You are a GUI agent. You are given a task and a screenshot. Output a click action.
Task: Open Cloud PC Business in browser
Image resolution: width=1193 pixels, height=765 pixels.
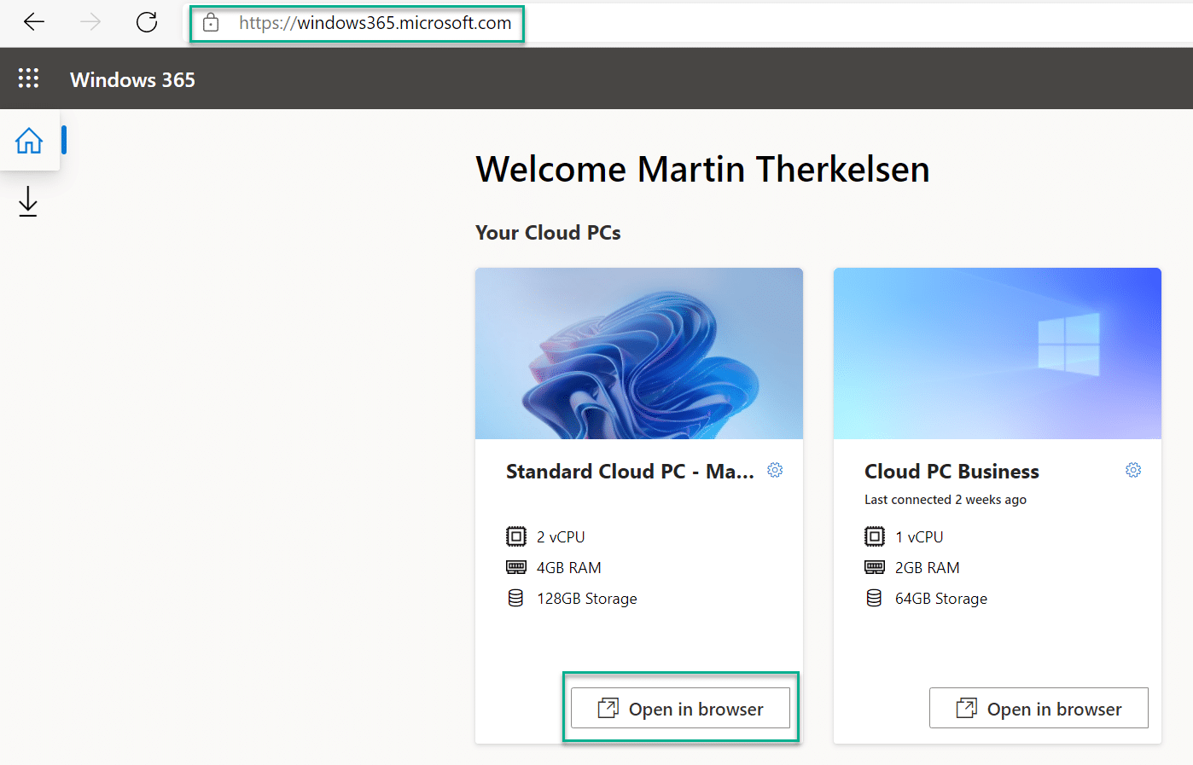point(1039,708)
